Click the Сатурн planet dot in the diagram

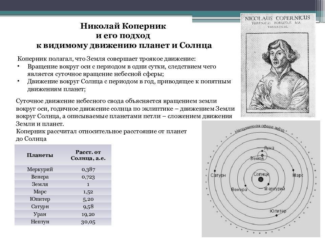click(215, 171)
